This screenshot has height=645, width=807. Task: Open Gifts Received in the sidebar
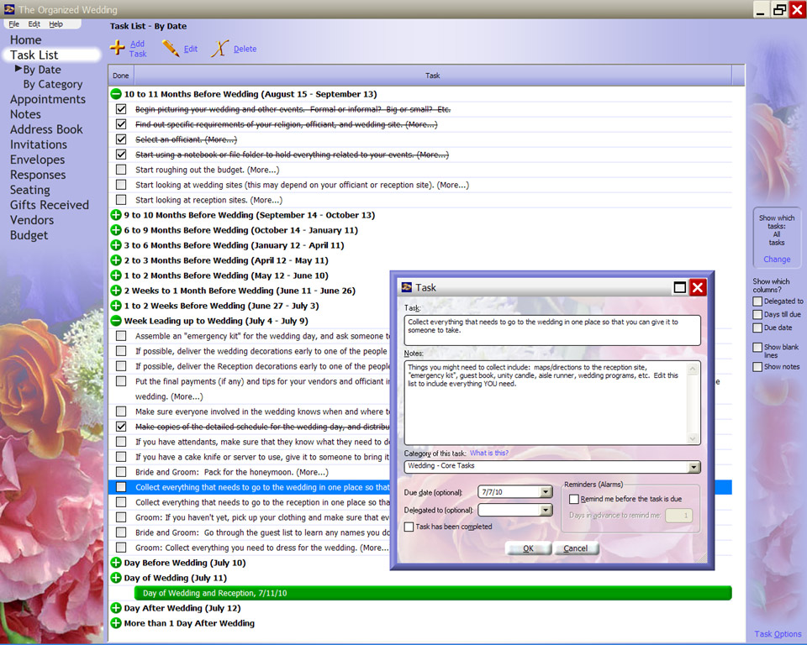(x=50, y=205)
